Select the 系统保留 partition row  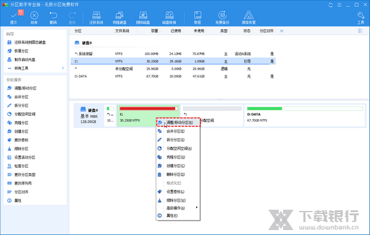(173, 54)
